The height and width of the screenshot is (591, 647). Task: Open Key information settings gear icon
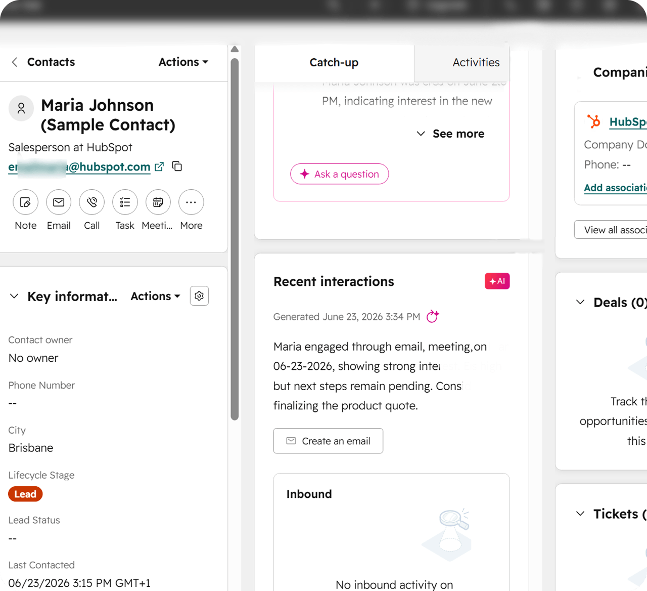199,296
